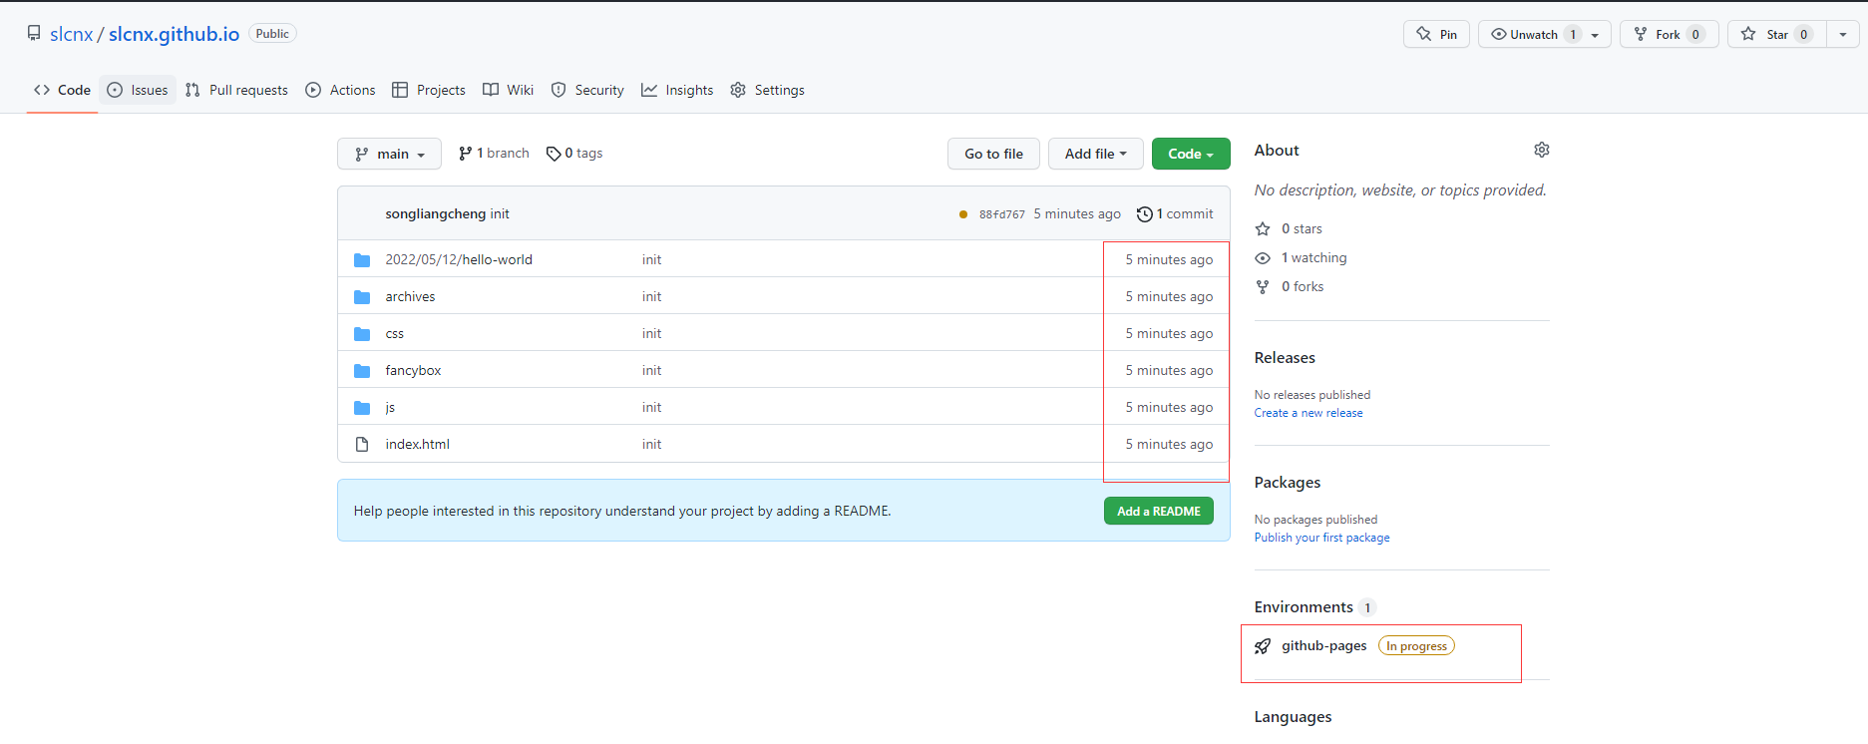Open init commit message in archives row
The image size is (1868, 744).
click(651, 296)
